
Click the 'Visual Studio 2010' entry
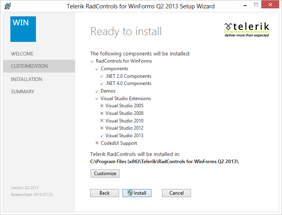pos(124,121)
